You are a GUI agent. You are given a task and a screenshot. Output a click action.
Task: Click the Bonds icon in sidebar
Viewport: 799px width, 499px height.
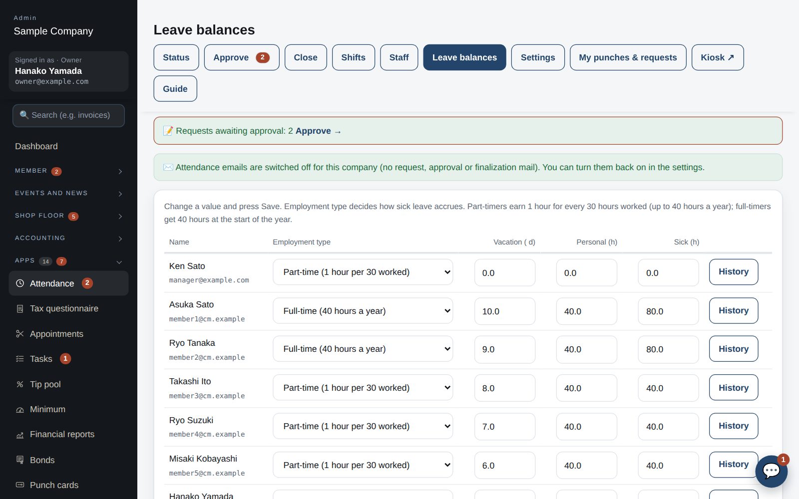20,460
